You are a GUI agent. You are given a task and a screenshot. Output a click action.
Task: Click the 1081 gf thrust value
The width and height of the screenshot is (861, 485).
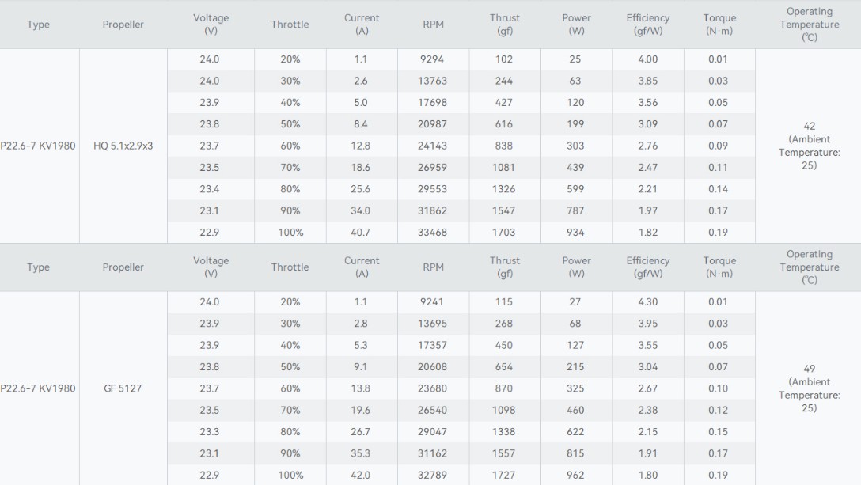coord(504,168)
